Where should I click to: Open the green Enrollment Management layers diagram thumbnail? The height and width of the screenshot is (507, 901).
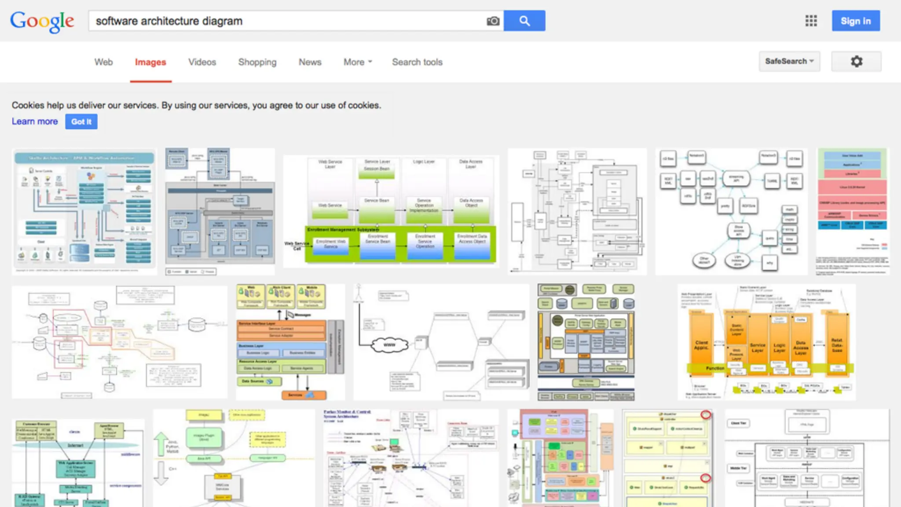tap(391, 211)
